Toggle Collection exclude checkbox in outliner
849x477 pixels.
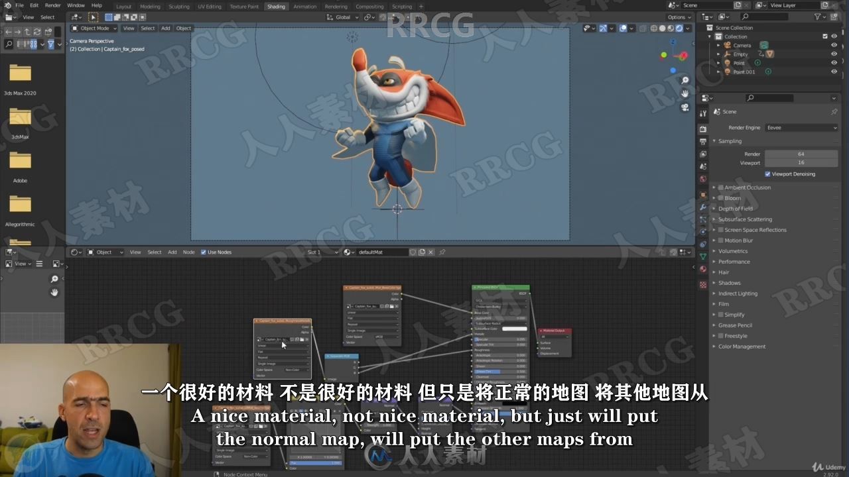click(824, 36)
